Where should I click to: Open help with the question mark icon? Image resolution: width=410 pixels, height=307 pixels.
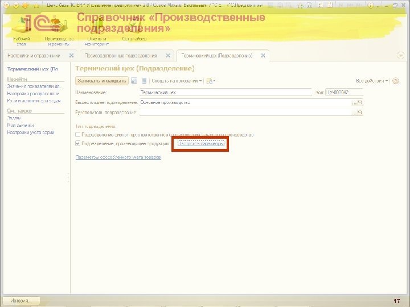[x=396, y=81]
